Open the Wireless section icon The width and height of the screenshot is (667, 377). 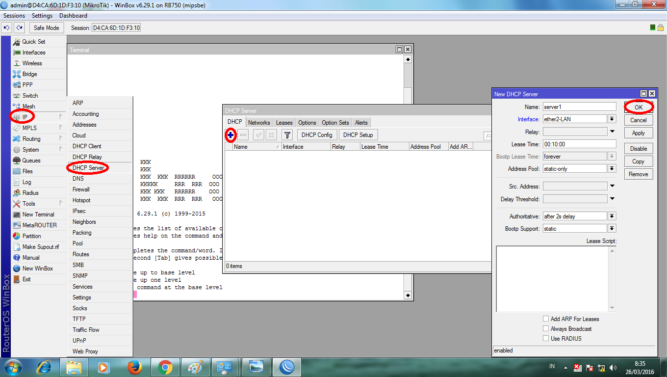pos(17,63)
